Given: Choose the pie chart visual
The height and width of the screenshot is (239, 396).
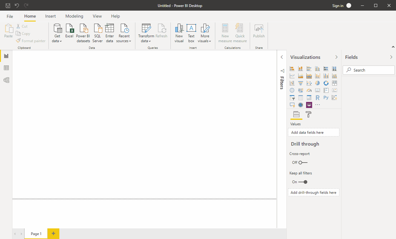Looking at the screenshot, I should coord(318,83).
